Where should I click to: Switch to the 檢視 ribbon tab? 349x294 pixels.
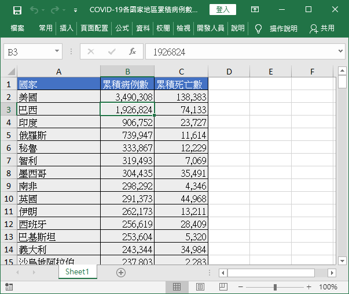tap(183, 28)
